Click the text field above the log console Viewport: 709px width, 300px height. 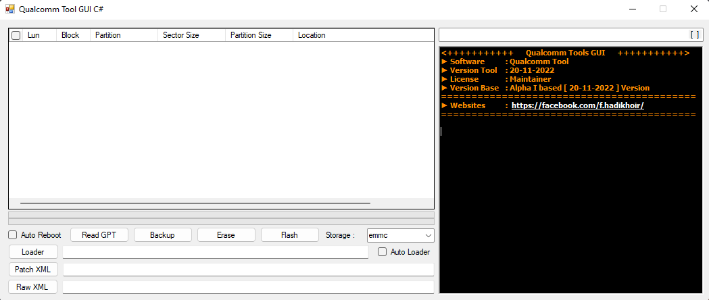tap(563, 34)
